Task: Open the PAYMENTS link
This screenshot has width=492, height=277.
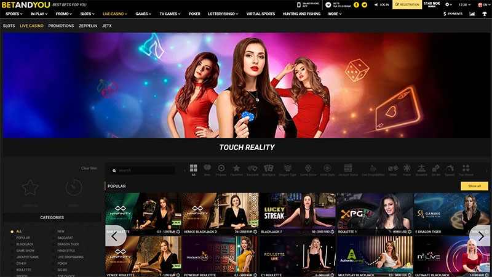Action: click(453, 14)
